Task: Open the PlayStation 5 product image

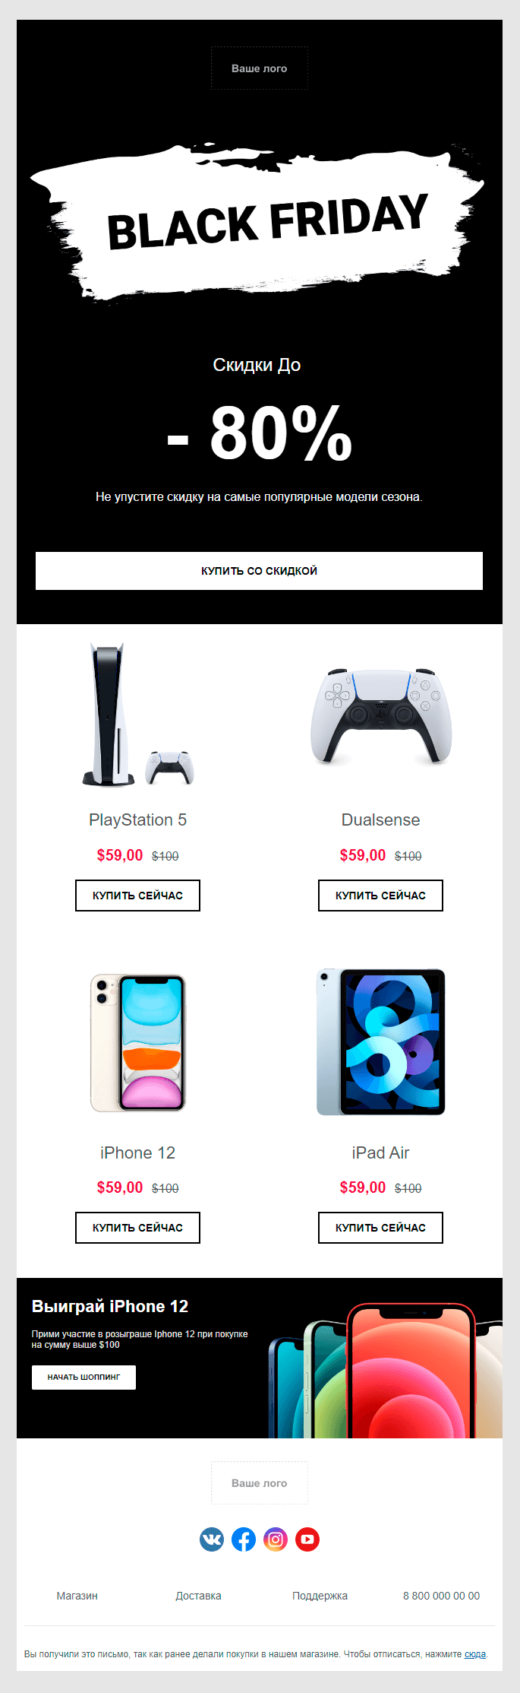Action: (x=138, y=715)
